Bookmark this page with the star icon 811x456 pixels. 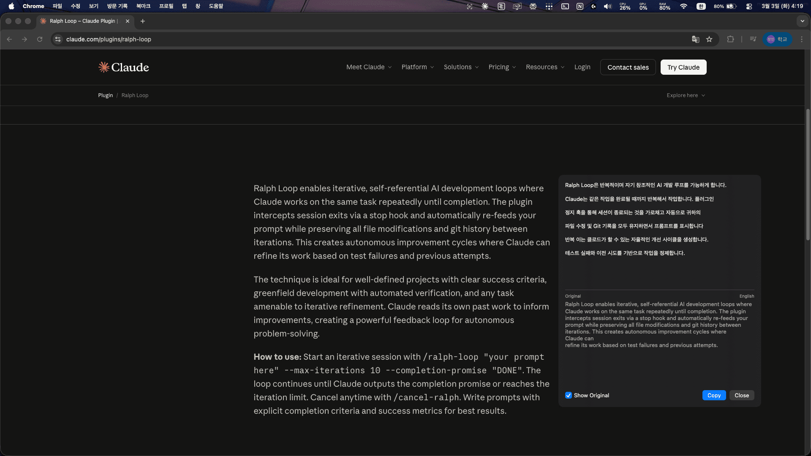point(710,39)
